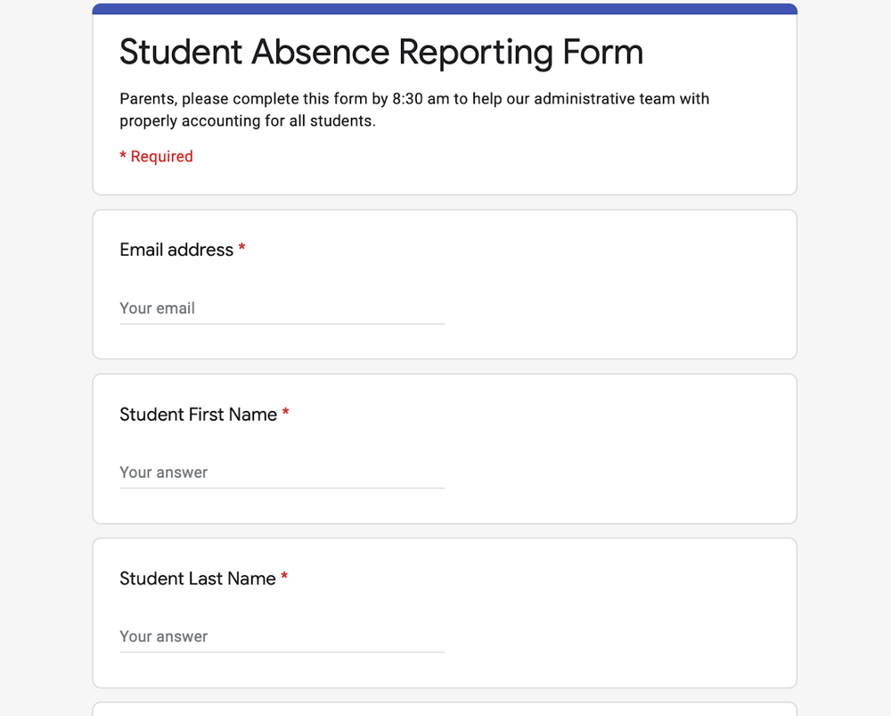Focus the Student First Name answer field
This screenshot has height=716, width=891.
[282, 473]
